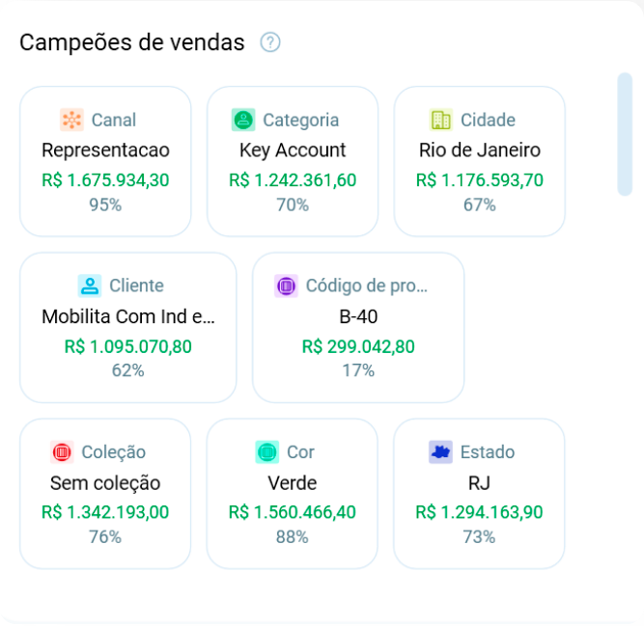Click the blue Cliente user icon
This screenshot has height=626, width=644.
pyautogui.click(x=90, y=286)
